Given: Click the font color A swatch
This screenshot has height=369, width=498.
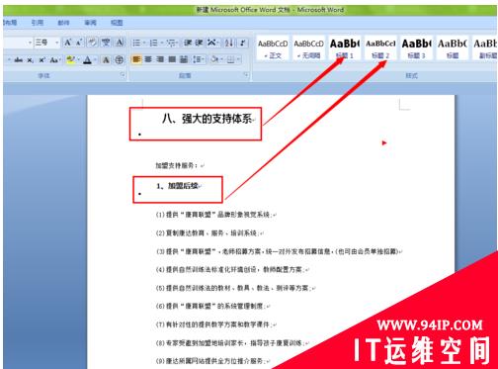Looking at the screenshot, I should [88, 60].
